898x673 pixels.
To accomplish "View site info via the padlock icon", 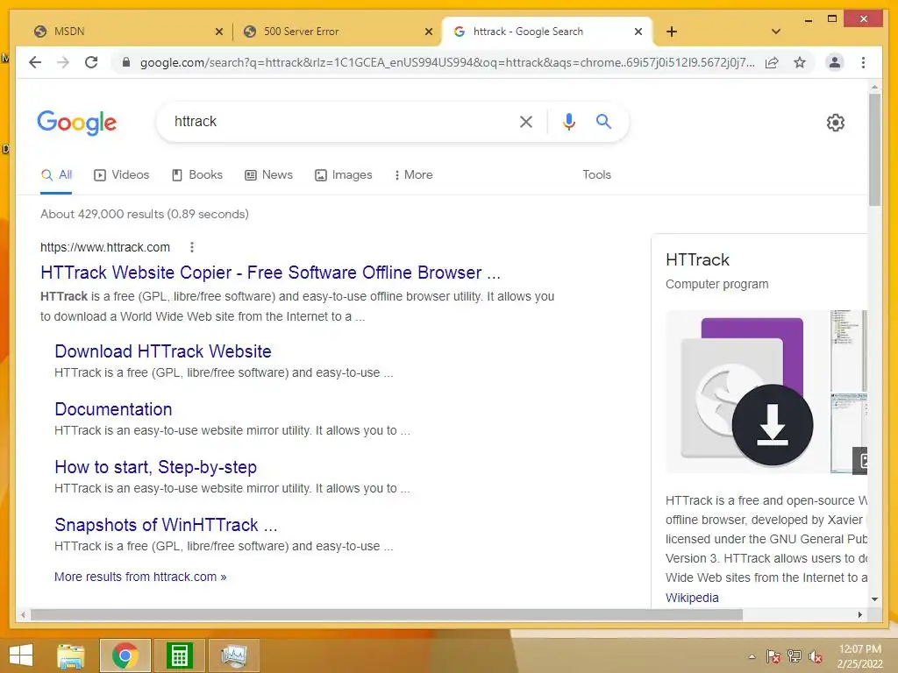I will point(126,62).
